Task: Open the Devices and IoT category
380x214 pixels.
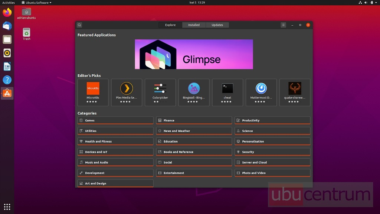Action: [x=115, y=152]
